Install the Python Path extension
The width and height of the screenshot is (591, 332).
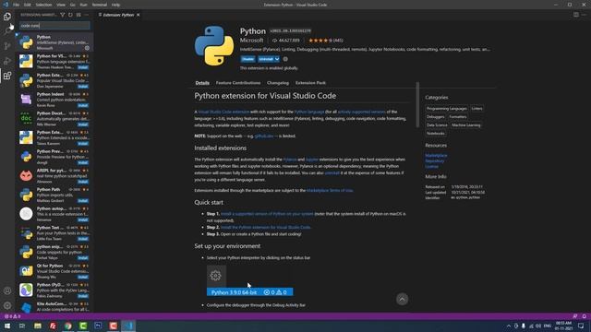point(83,201)
